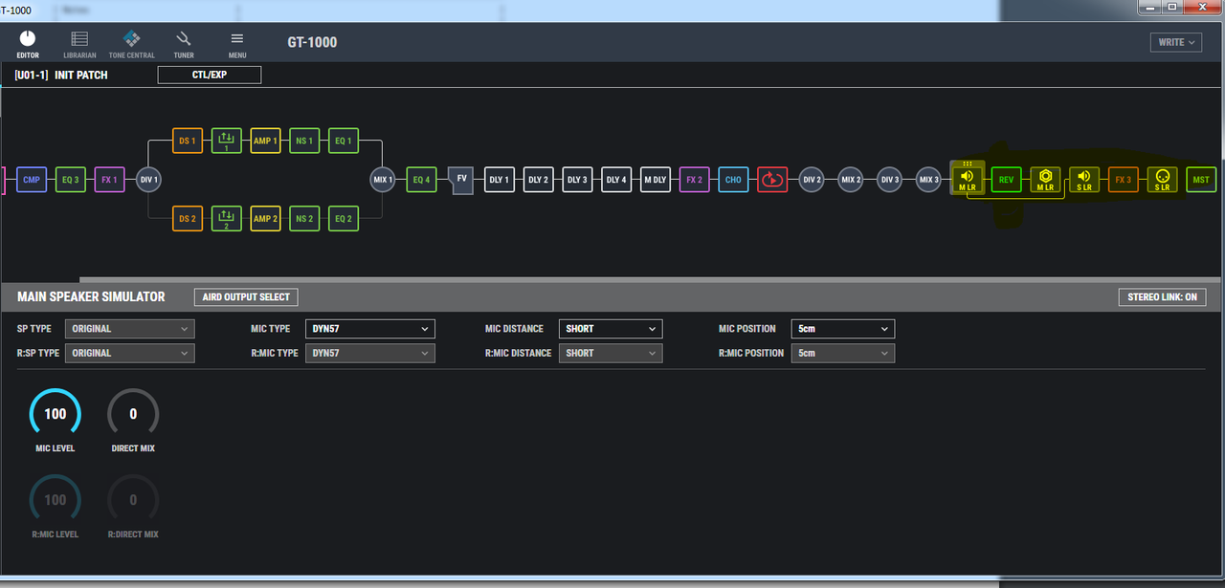Toggle Stereo Link on/off

pos(1162,297)
